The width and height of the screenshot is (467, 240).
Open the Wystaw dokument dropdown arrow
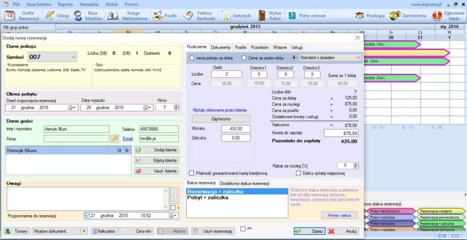84,231
